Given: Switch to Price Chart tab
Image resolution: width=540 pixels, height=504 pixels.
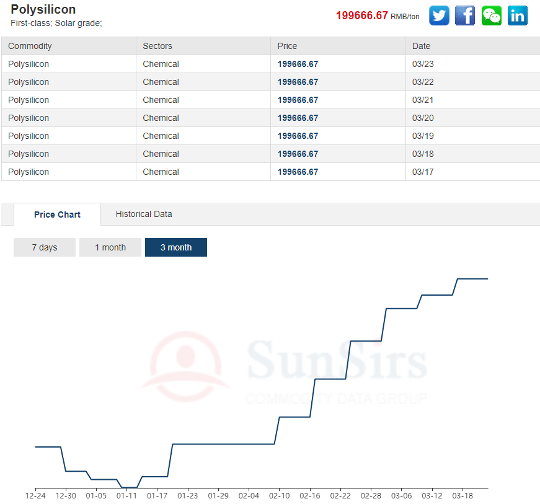Looking at the screenshot, I should coord(57,214).
